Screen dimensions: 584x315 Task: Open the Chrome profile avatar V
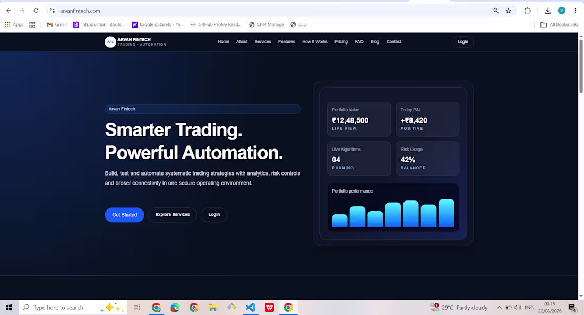562,11
